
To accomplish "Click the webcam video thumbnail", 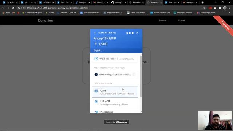I will (x=215, y=120).
